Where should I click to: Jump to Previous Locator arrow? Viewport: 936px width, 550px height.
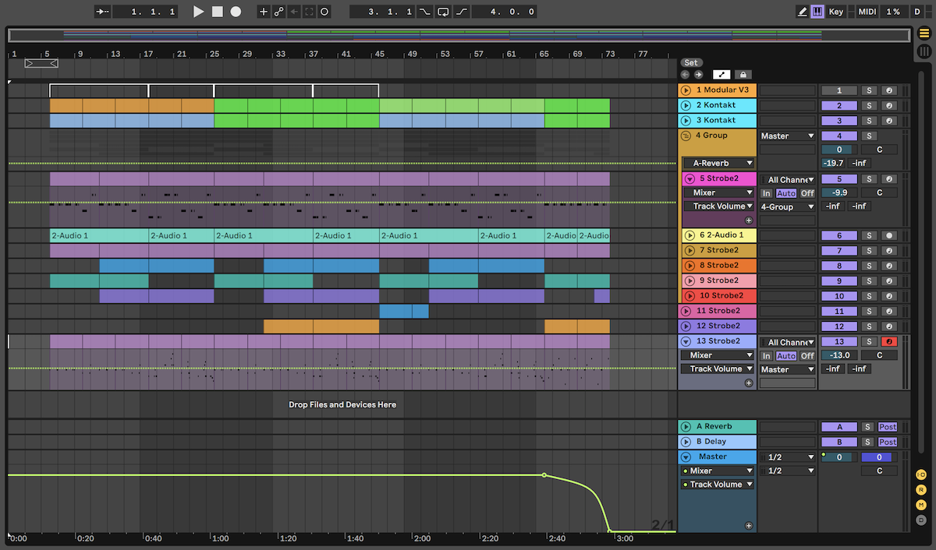click(685, 75)
